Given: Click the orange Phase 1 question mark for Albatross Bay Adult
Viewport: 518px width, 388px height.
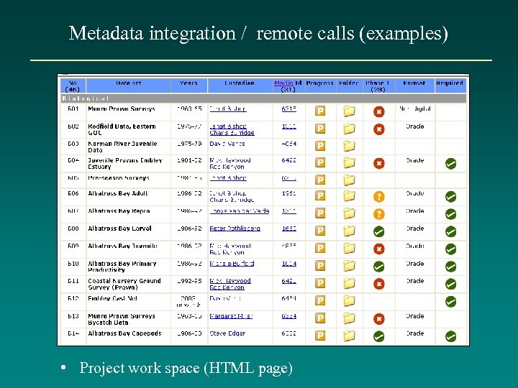Looking at the screenshot, I should pyautogui.click(x=379, y=197).
